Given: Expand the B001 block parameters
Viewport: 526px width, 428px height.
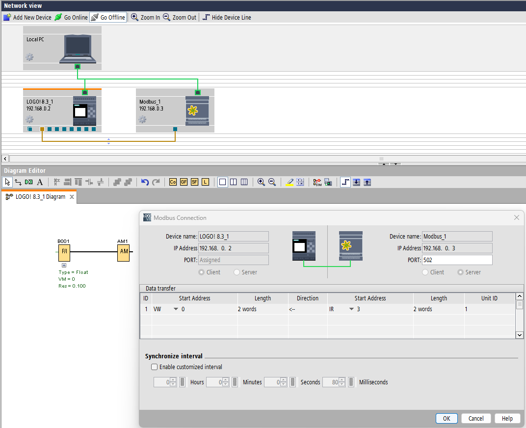Looking at the screenshot, I should 64,265.
